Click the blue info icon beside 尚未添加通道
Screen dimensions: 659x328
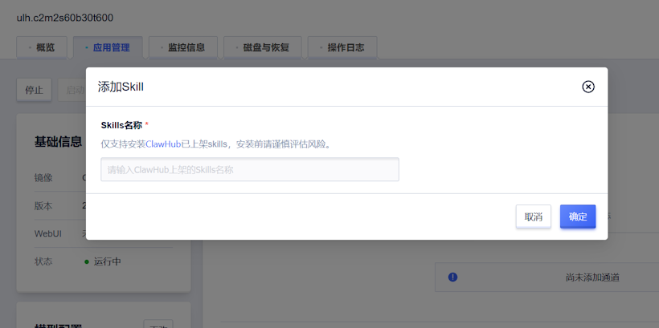(452, 277)
